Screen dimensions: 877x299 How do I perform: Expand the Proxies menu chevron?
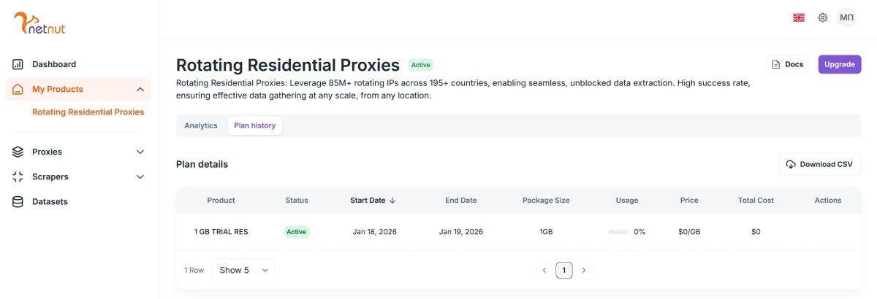140,152
